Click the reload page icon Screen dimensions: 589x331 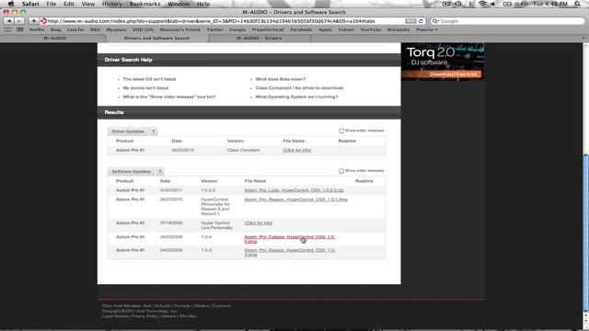click(422, 21)
